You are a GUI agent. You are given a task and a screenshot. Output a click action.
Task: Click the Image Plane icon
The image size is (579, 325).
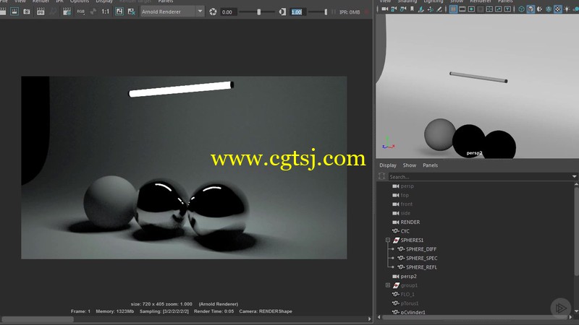point(421,9)
